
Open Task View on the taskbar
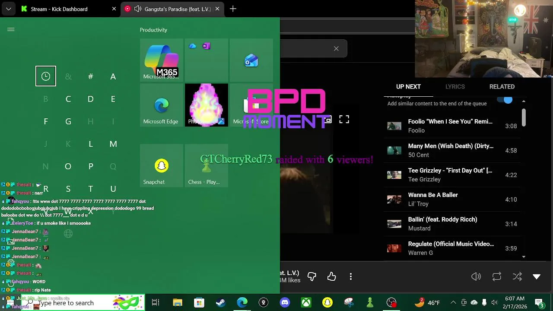click(156, 303)
